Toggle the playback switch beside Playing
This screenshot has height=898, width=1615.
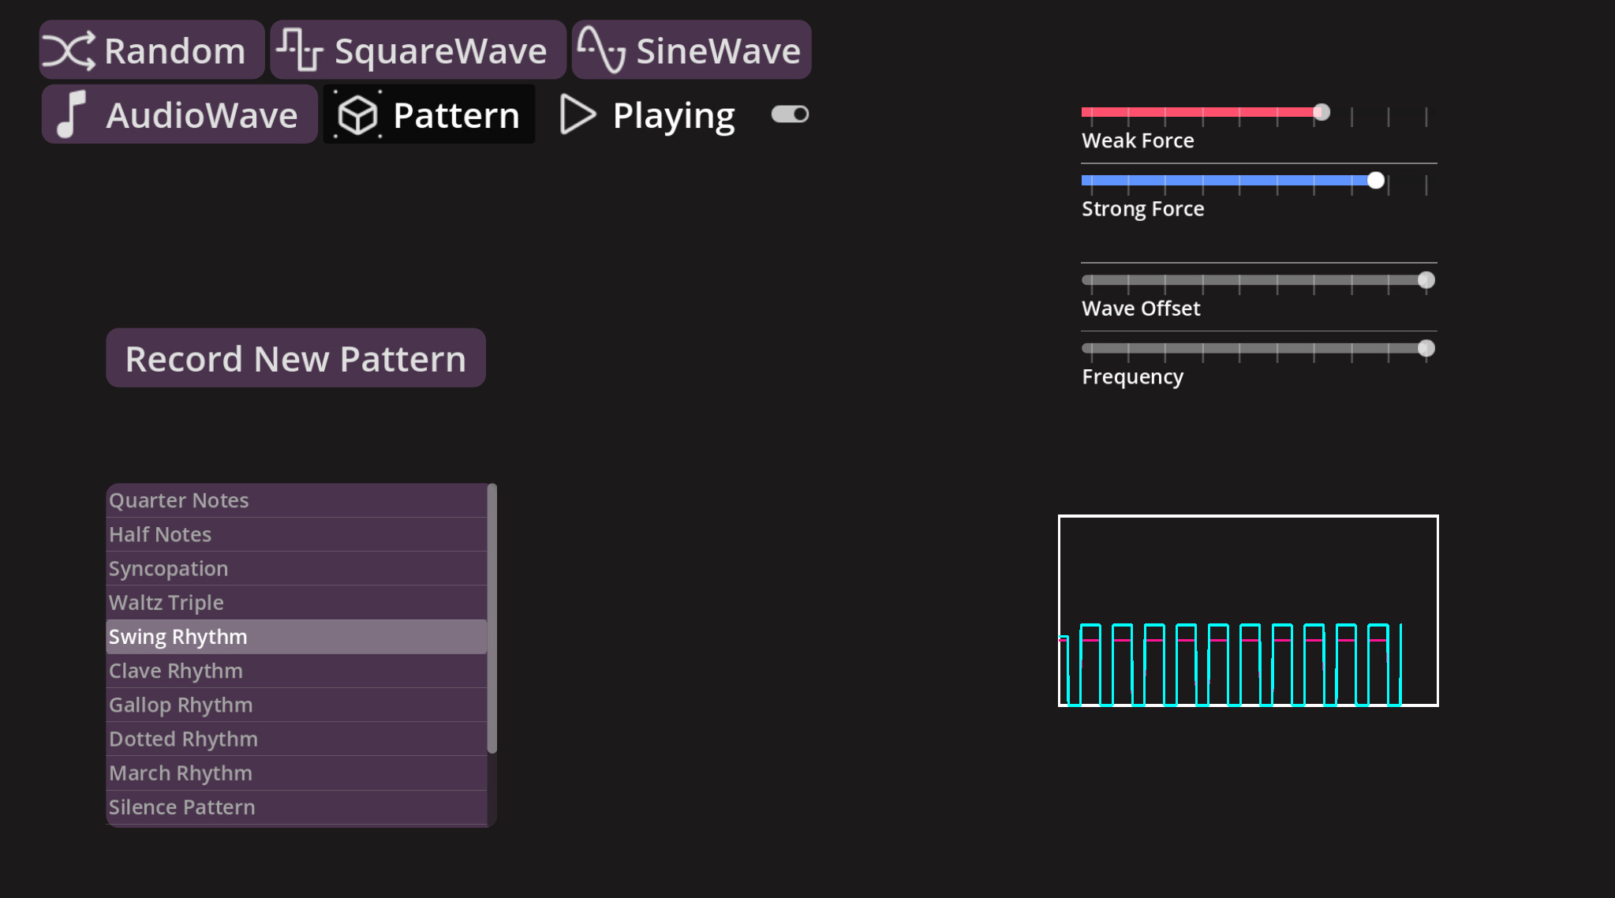[x=788, y=114]
